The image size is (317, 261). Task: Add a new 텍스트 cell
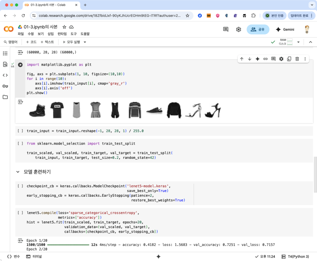[47, 42]
